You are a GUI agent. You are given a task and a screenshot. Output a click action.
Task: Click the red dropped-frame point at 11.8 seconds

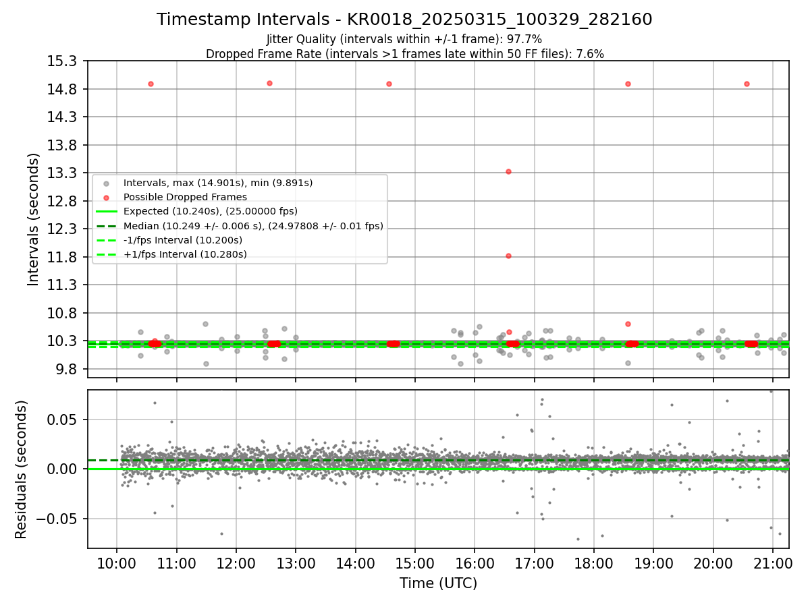point(508,256)
